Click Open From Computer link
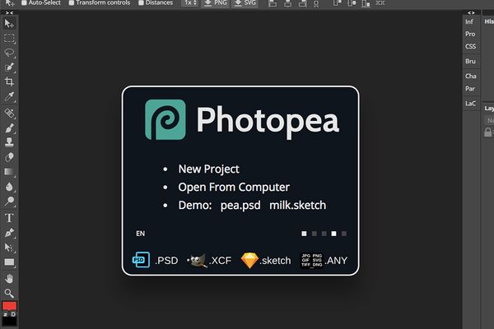The height and width of the screenshot is (329, 494). pyautogui.click(x=234, y=187)
